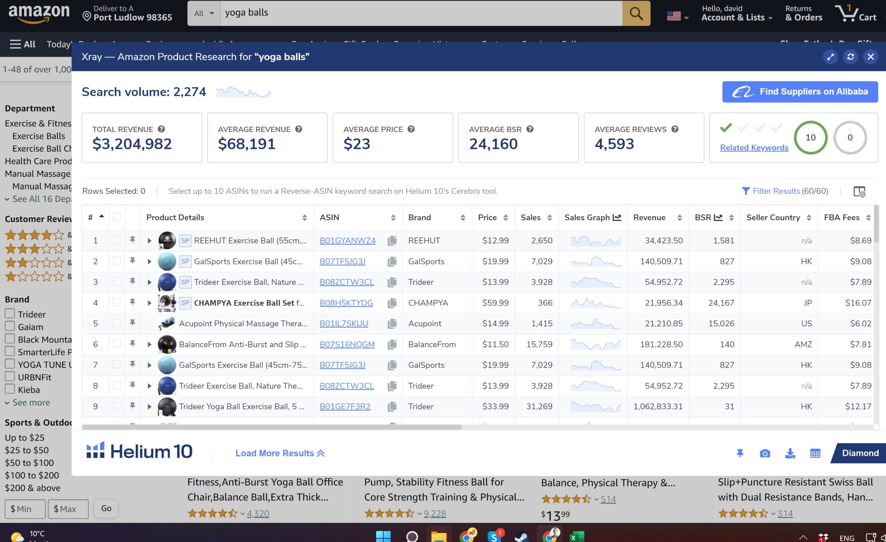Expand See All 16 Departments
The image size is (886, 542).
coord(38,199)
